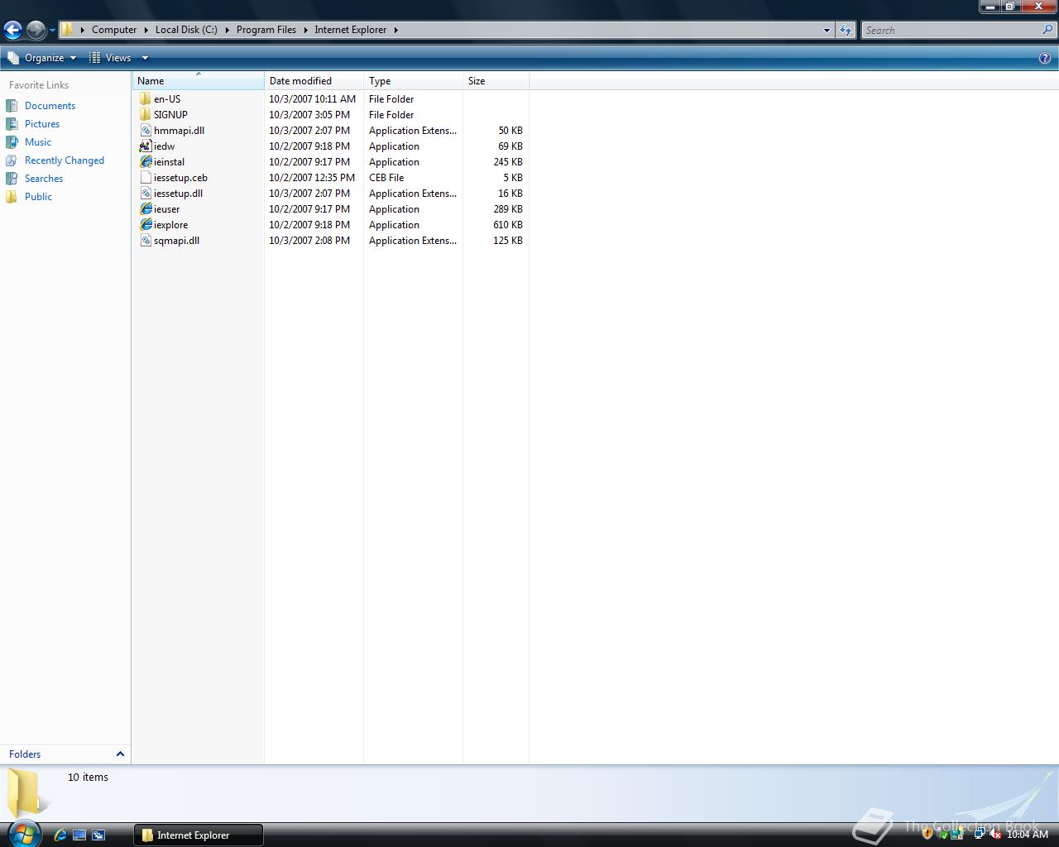Image resolution: width=1059 pixels, height=847 pixels.
Task: Select the iedw application icon
Action: 146,146
